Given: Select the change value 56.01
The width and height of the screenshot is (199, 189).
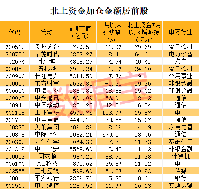Looking at the screenshot, I should (114, 98).
